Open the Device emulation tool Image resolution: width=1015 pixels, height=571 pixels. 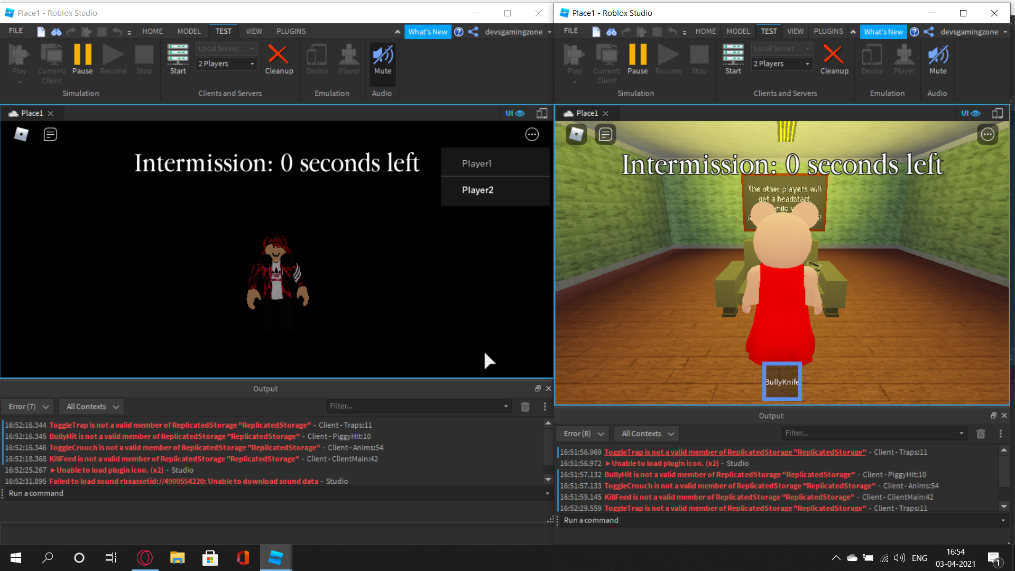point(317,58)
